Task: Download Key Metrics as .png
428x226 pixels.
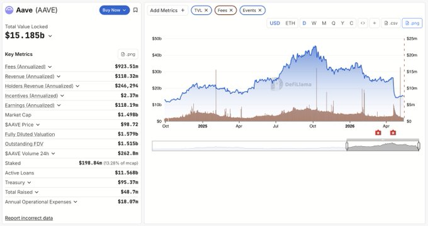Action: point(128,54)
